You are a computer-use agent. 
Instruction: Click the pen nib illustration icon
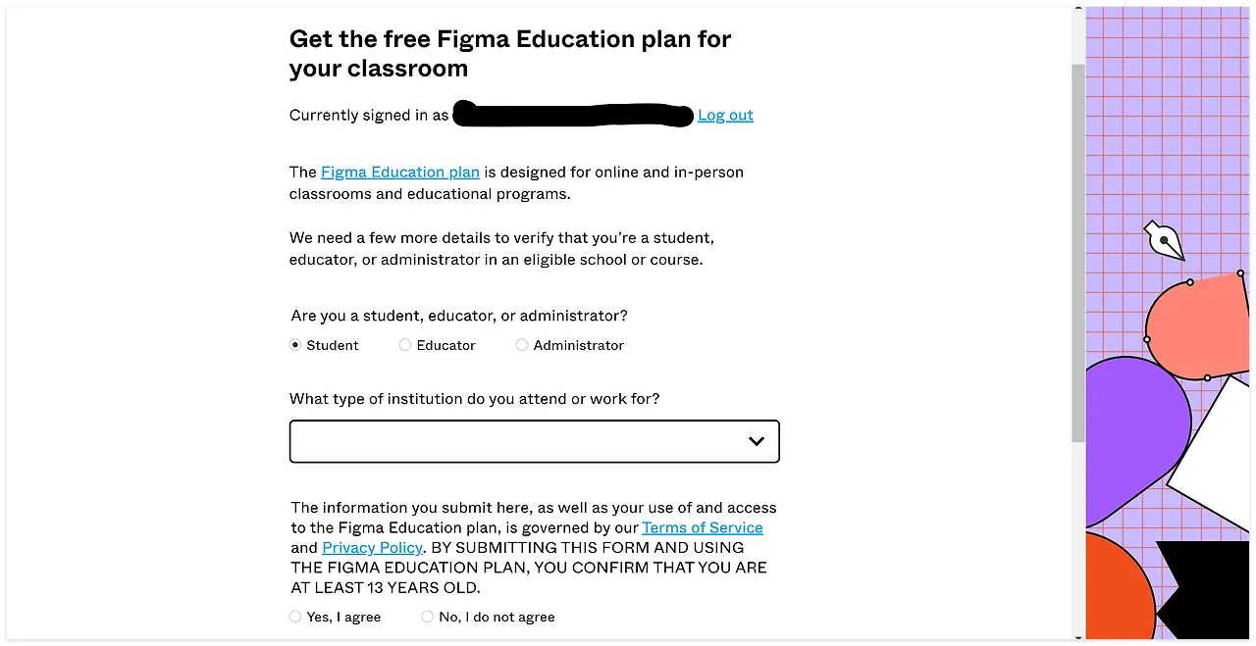(1165, 240)
